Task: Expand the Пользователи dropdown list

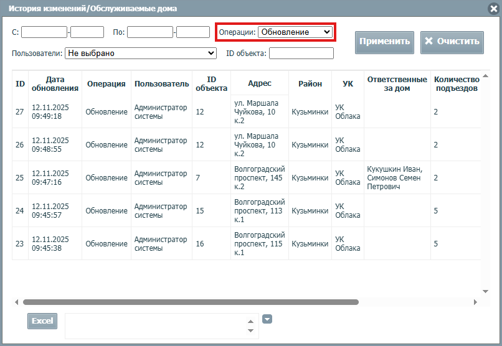Action: point(140,54)
